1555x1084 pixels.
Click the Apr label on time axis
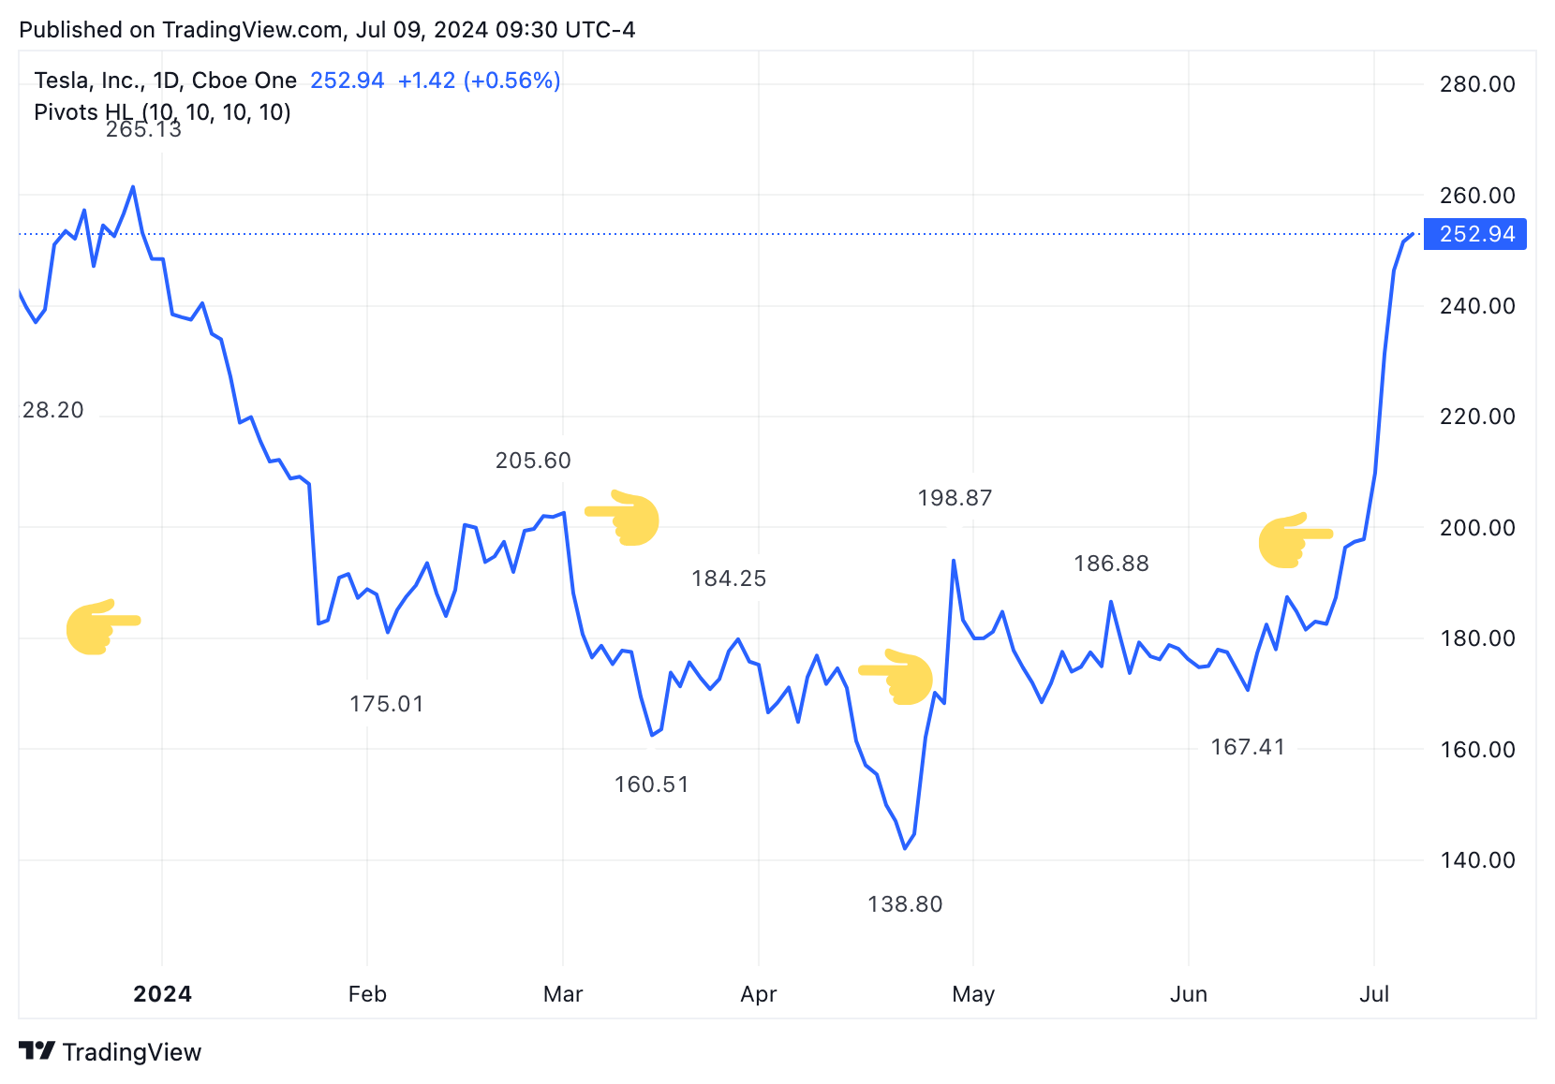tap(759, 994)
